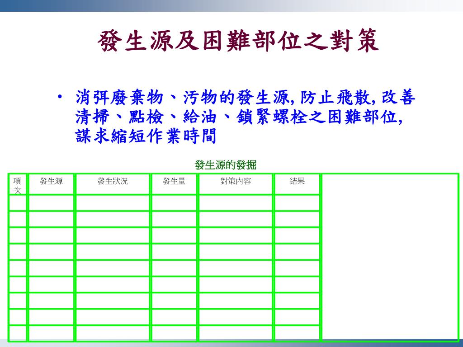Click the green table caption 發生源的發掘
The height and width of the screenshot is (347, 463).
(x=225, y=165)
